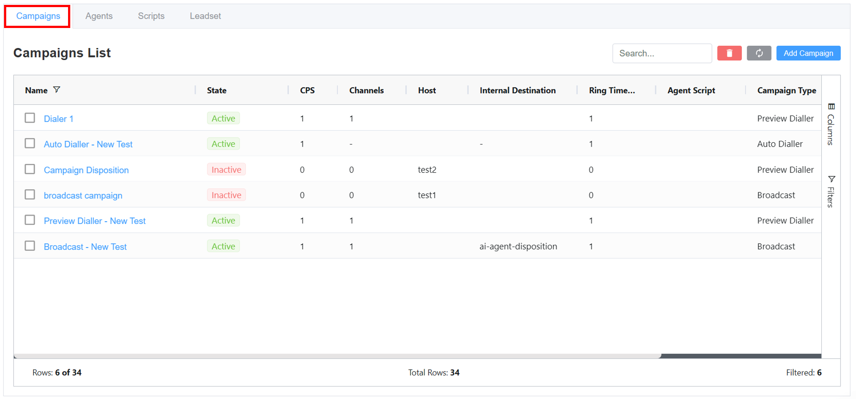This screenshot has height=399, width=856.
Task: Open the Columns side panel
Action: [x=831, y=124]
